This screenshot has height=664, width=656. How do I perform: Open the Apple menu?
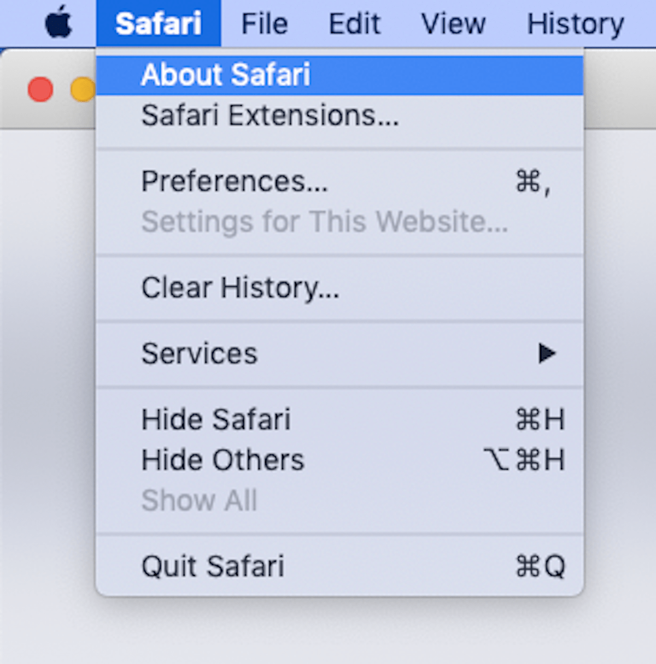click(x=60, y=23)
